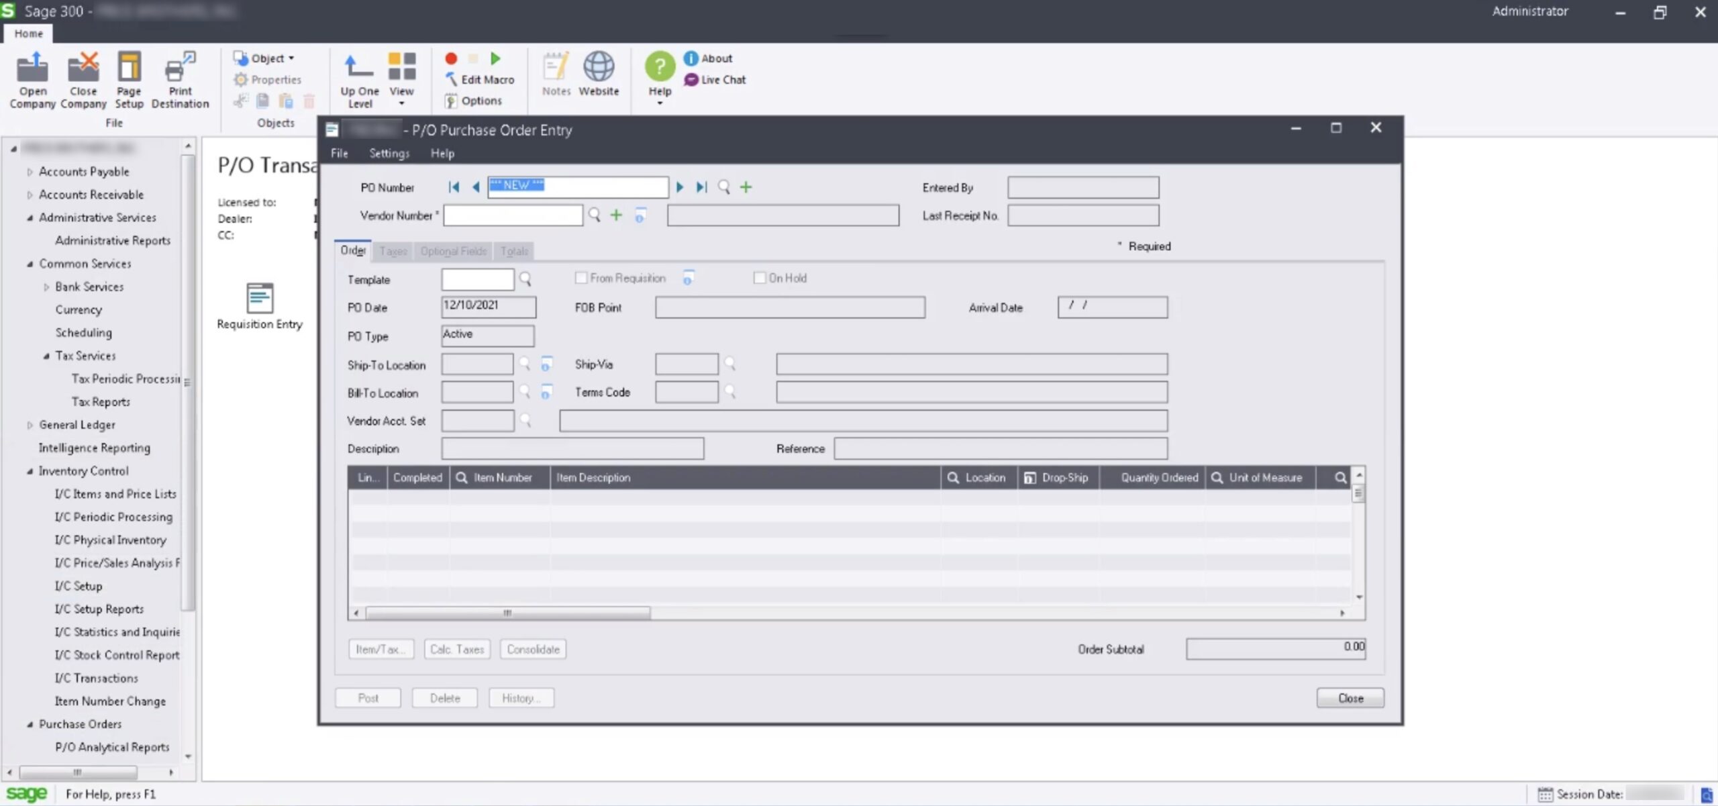Open the Object dropdown in ribbon
The height and width of the screenshot is (806, 1718).
tap(272, 58)
